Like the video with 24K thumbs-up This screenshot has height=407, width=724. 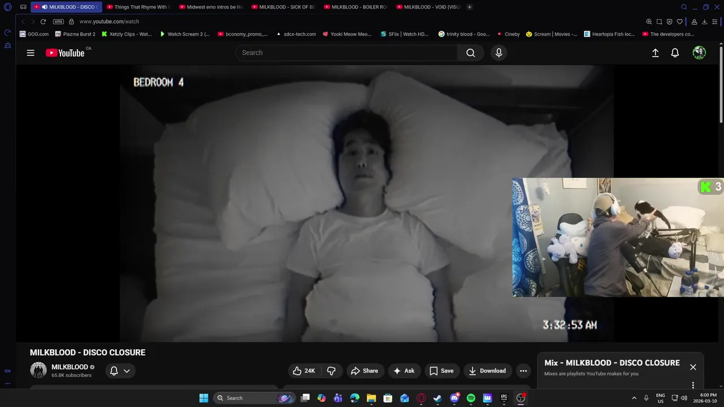304,371
